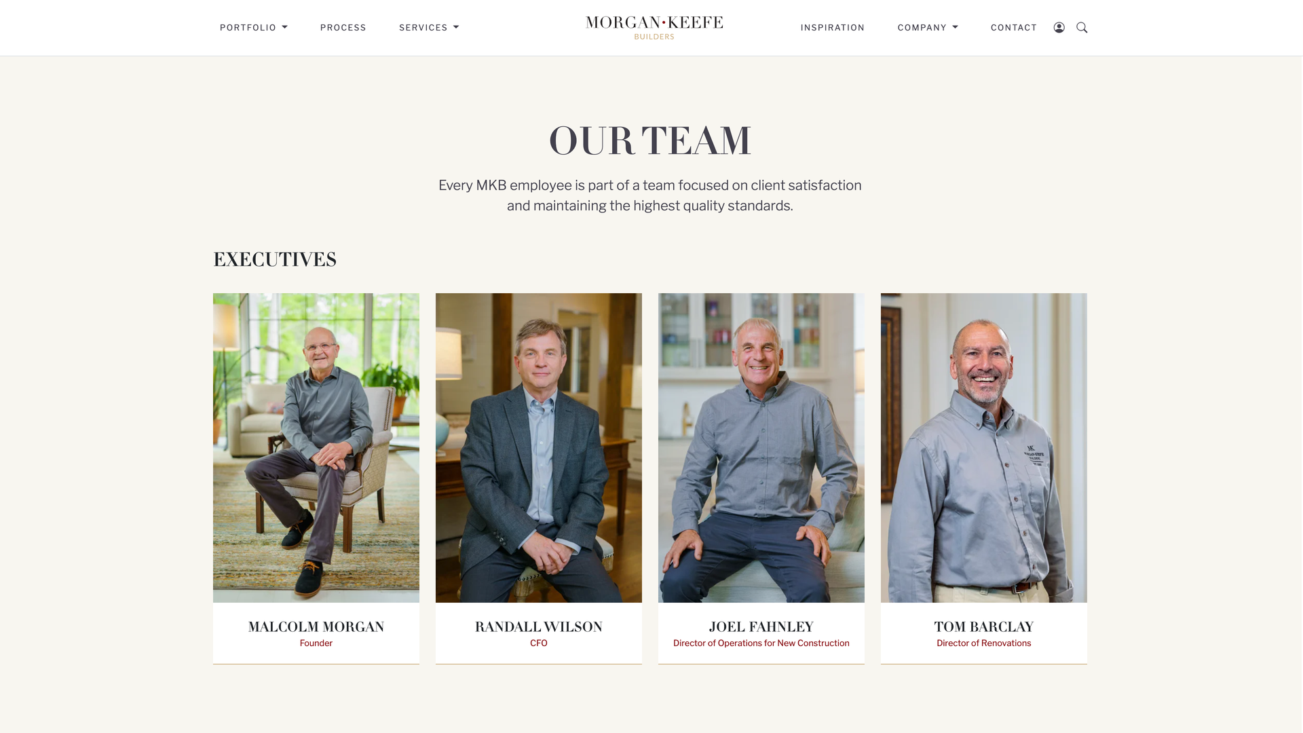Viewport: 1303px width, 733px height.
Task: Navigate to the INSPIRATION menu item
Action: [832, 27]
